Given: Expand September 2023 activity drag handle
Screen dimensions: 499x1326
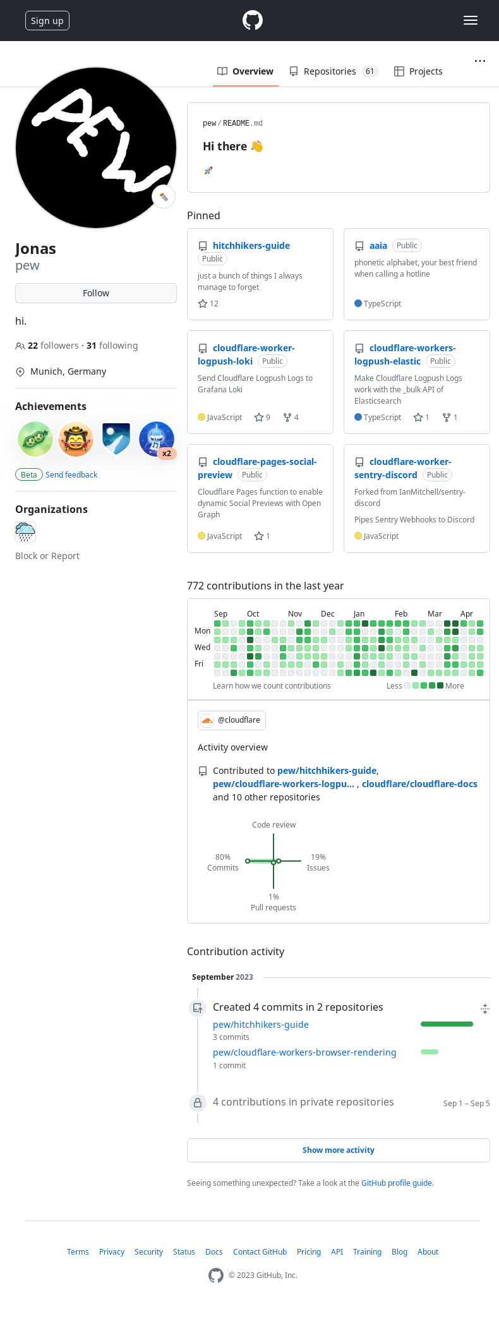Looking at the screenshot, I should (x=484, y=1009).
